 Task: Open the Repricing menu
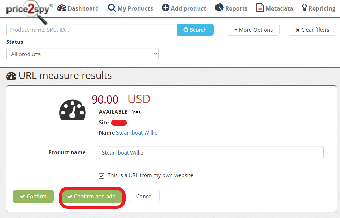(318, 8)
